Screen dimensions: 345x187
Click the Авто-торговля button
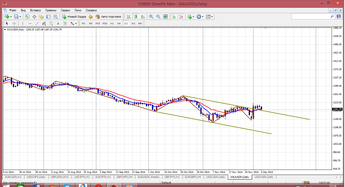108,17
